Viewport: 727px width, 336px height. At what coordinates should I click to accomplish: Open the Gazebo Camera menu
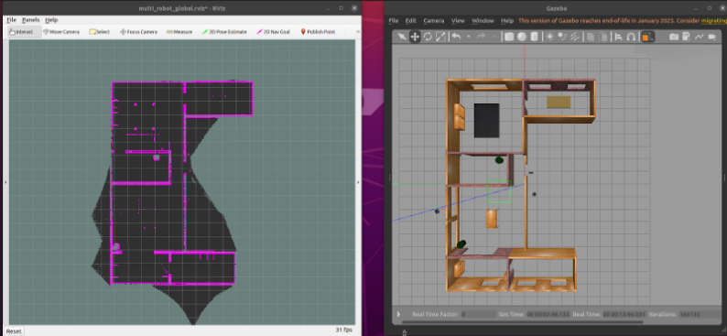click(x=433, y=21)
